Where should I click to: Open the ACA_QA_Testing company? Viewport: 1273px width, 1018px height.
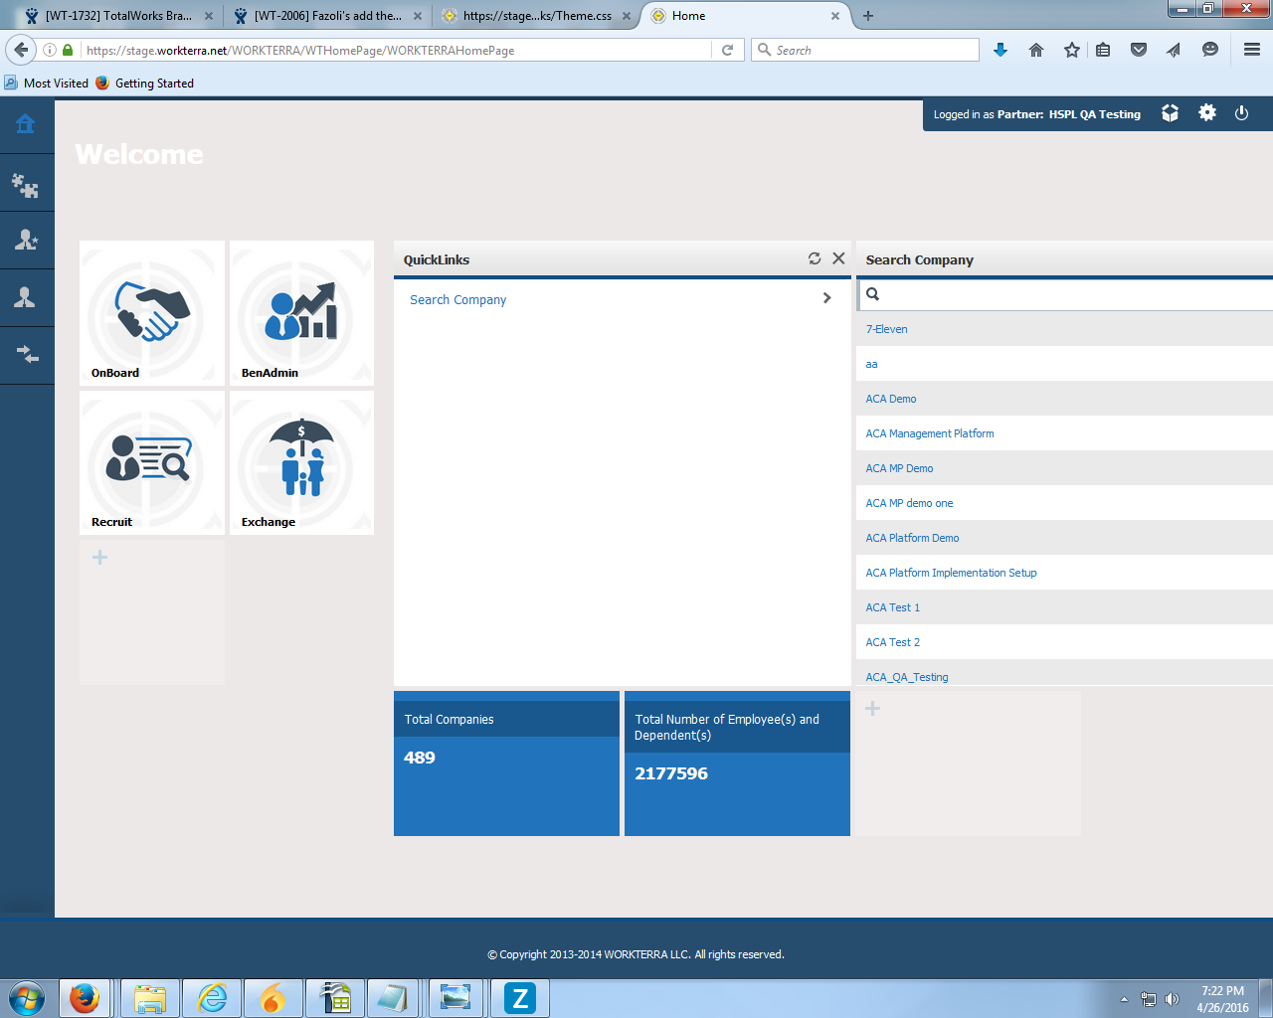point(907,677)
